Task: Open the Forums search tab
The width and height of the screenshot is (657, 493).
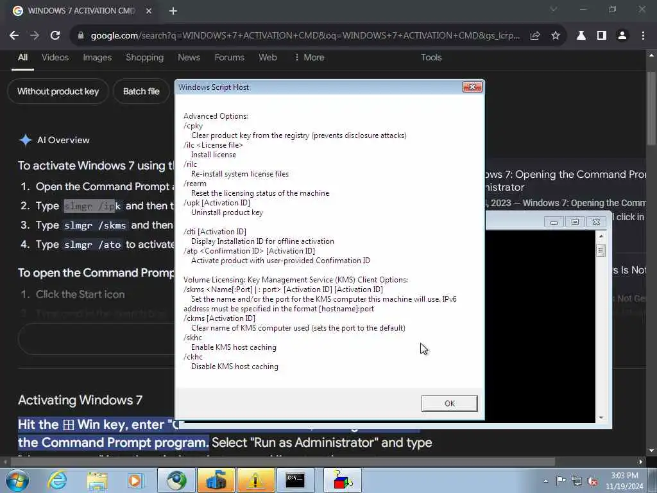Action: 229,57
